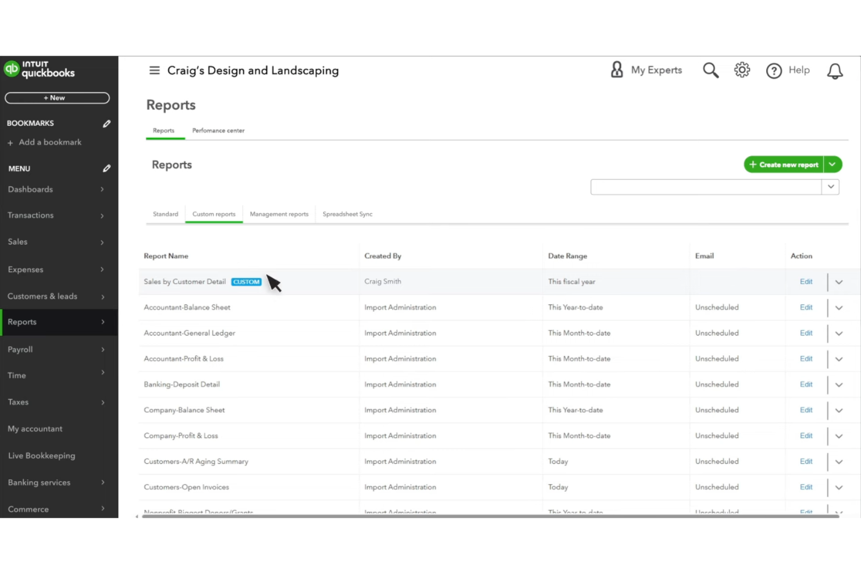Expand the Create new report dropdown arrow
Image resolution: width=861 pixels, height=574 pixels.
832,165
